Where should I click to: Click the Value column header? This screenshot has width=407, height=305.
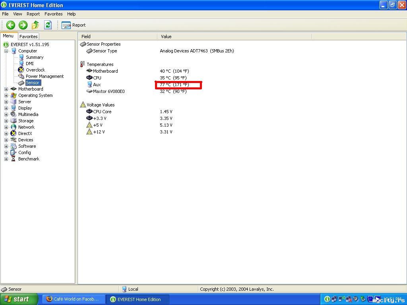(x=235, y=37)
